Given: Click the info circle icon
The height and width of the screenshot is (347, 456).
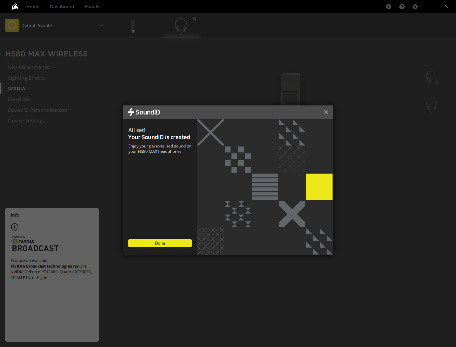Looking at the screenshot, I should click(x=15, y=227).
